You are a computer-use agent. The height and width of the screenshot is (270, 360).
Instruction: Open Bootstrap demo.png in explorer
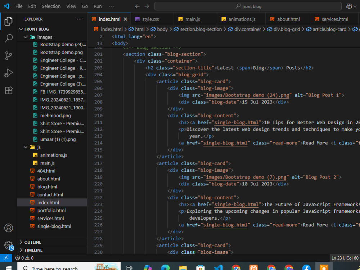52,52
